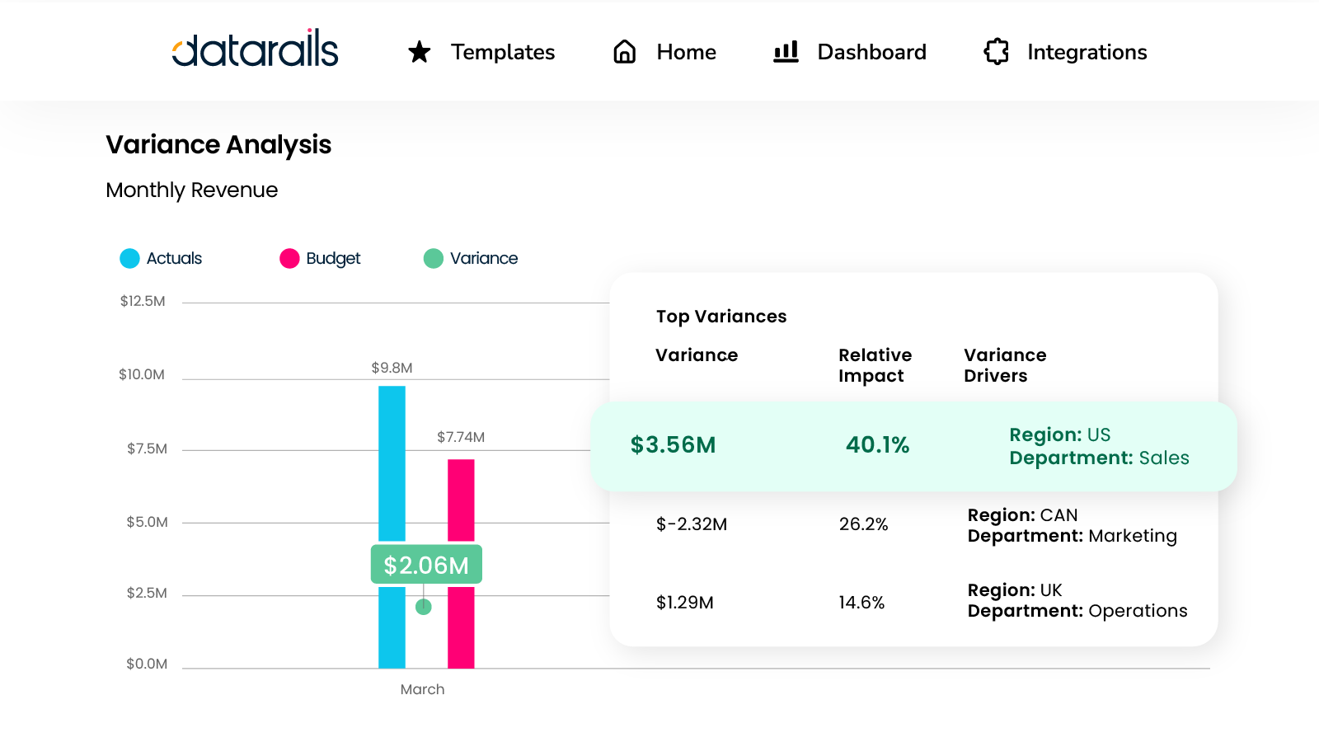Click the Datarails logo
The image size is (1319, 742).
(x=255, y=49)
